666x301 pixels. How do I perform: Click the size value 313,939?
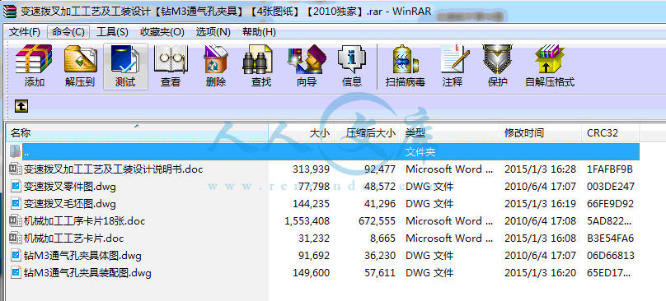click(x=311, y=169)
